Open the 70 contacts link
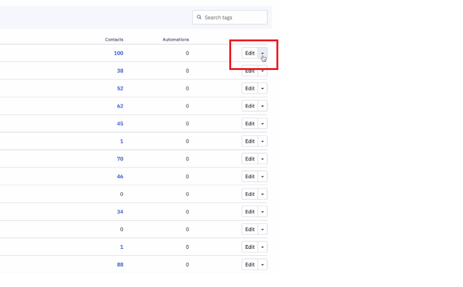 (120, 158)
